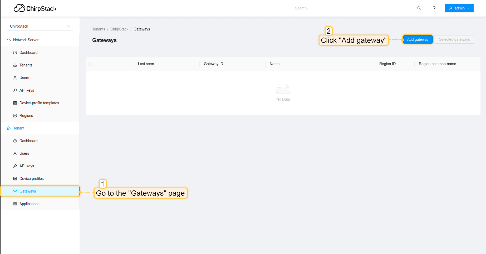Open the Regions icon in the sidebar
The width and height of the screenshot is (486, 254).
pos(15,115)
